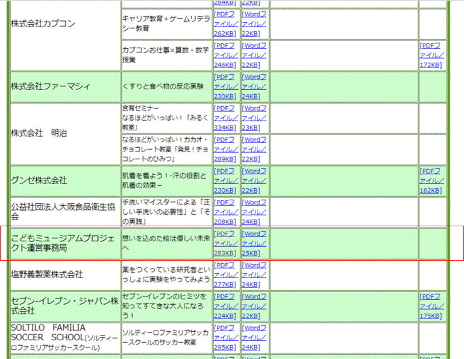Open Word file for キャリア教育+ゲームリテラシー教育

pos(254,24)
